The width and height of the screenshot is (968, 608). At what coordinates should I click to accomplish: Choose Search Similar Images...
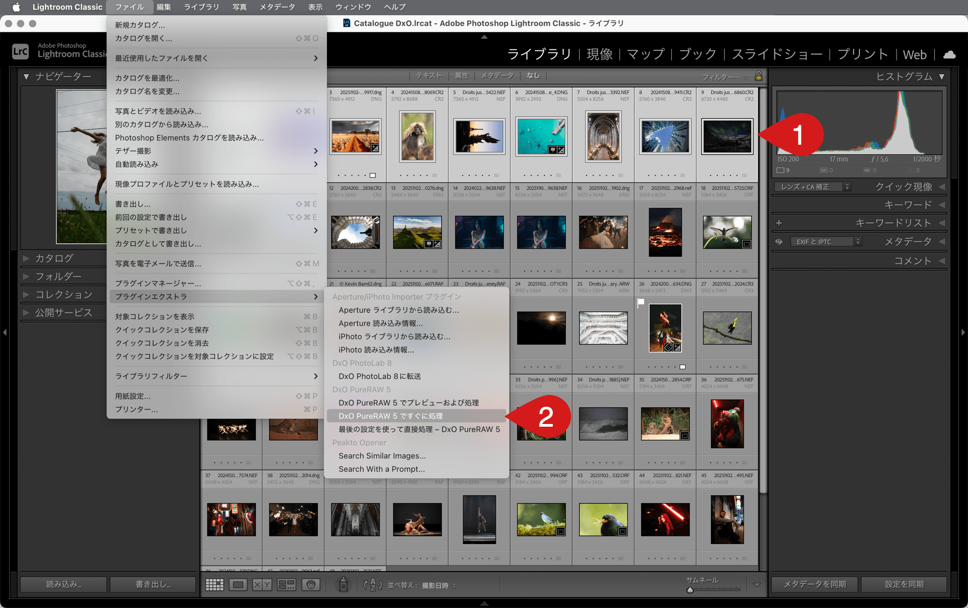pyautogui.click(x=417, y=456)
